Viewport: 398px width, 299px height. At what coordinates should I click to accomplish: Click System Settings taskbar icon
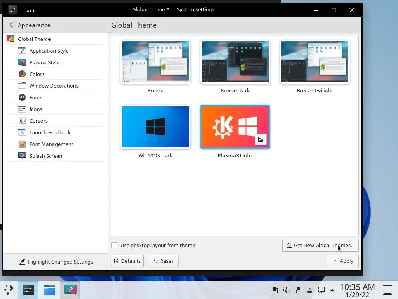(28, 290)
